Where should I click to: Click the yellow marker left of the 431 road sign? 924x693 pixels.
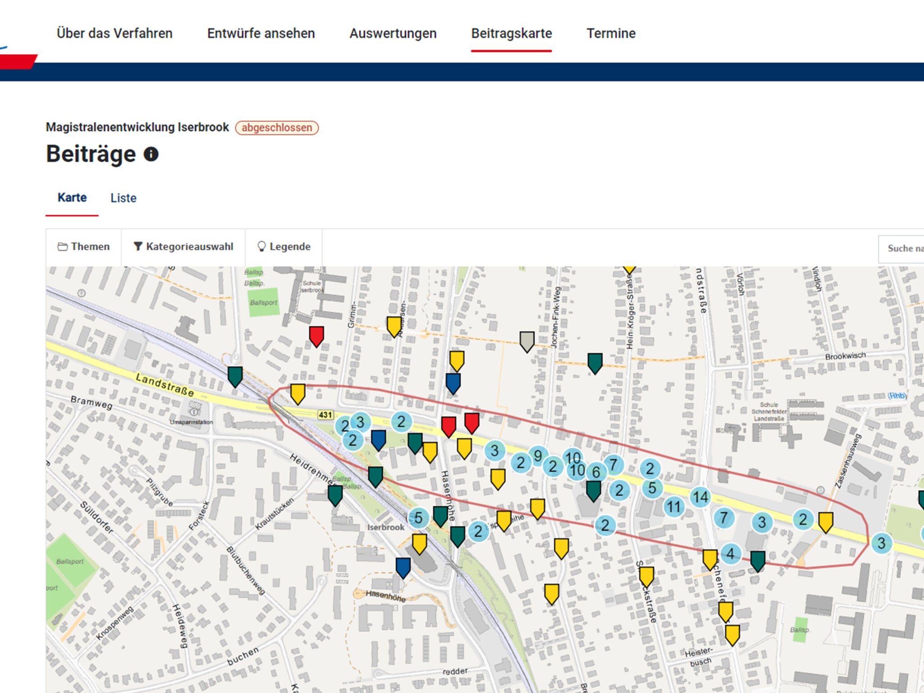coord(297,394)
